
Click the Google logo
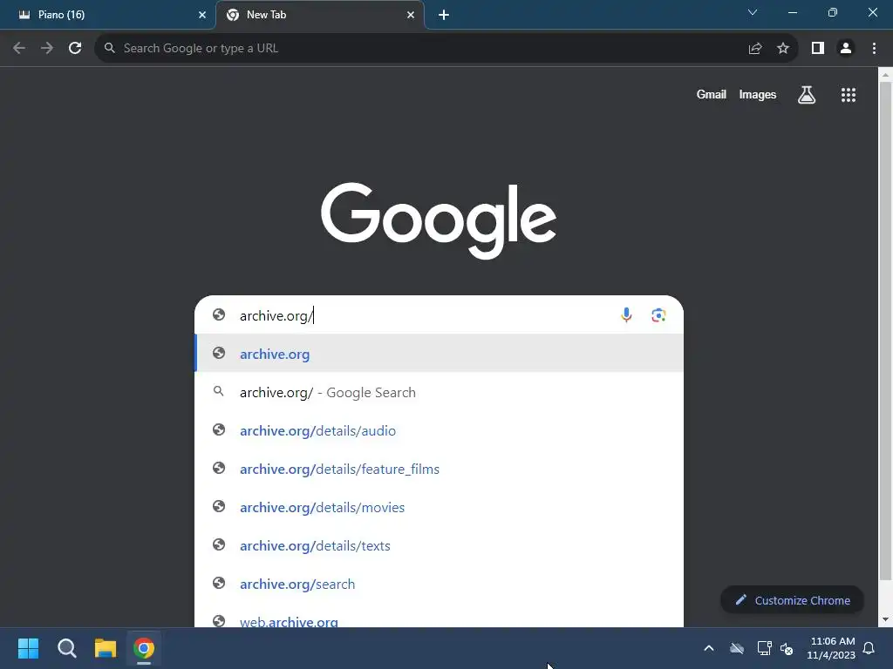point(439,220)
